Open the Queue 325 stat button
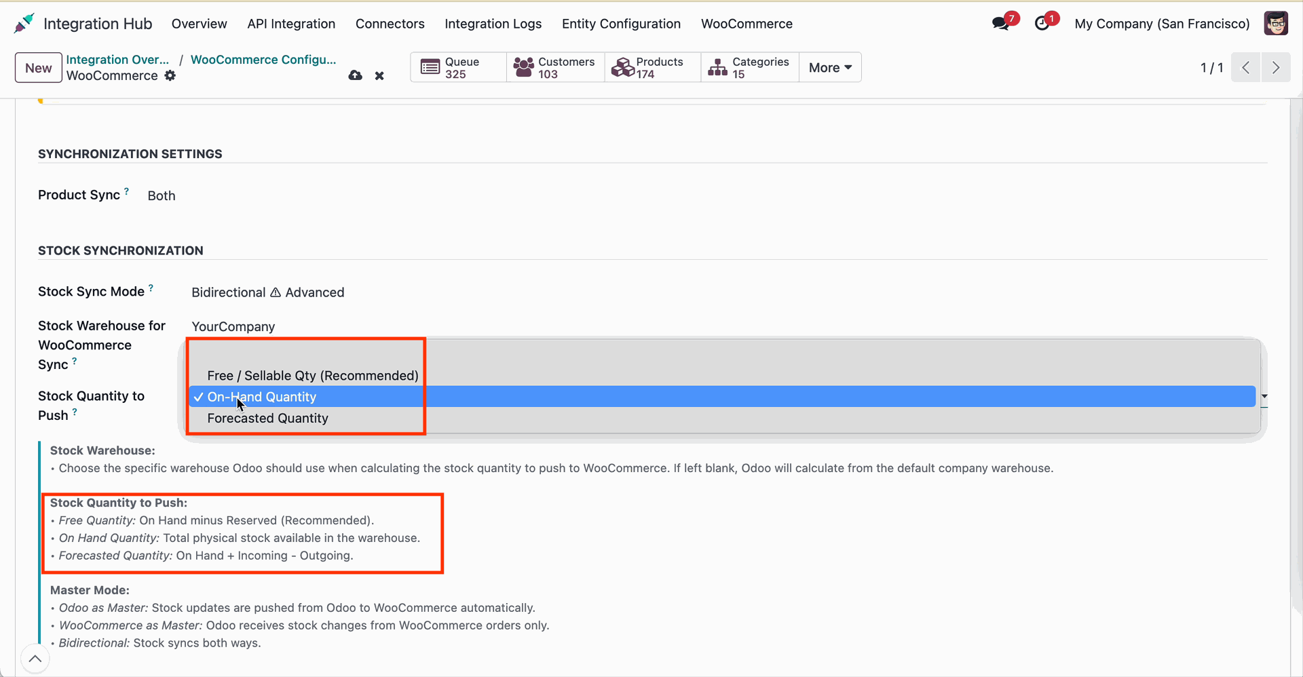The image size is (1303, 677). 459,67
